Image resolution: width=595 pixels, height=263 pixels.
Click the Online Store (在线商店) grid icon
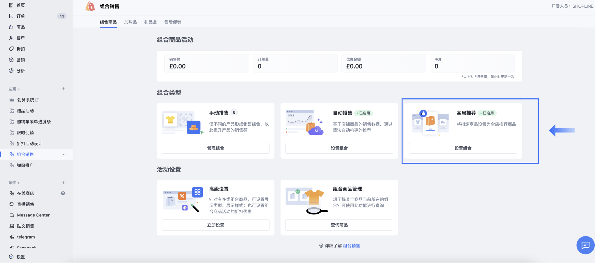(12, 193)
